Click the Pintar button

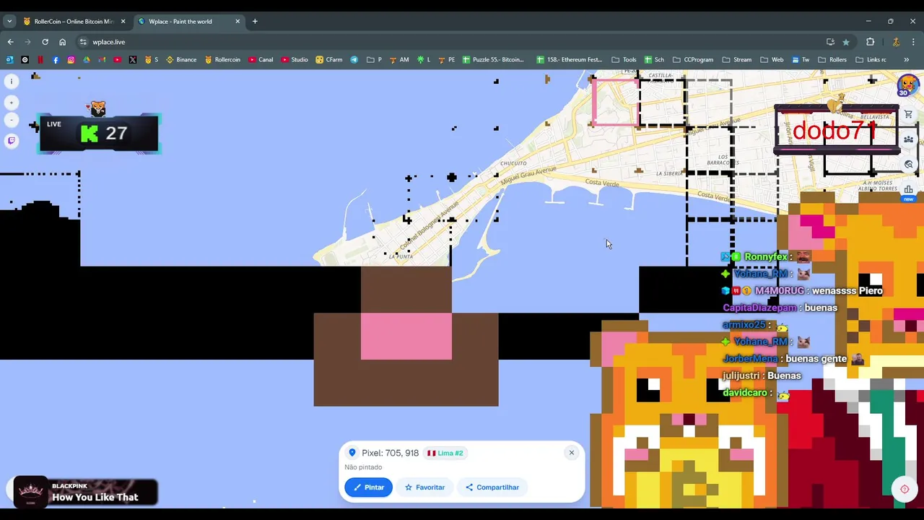pos(368,487)
